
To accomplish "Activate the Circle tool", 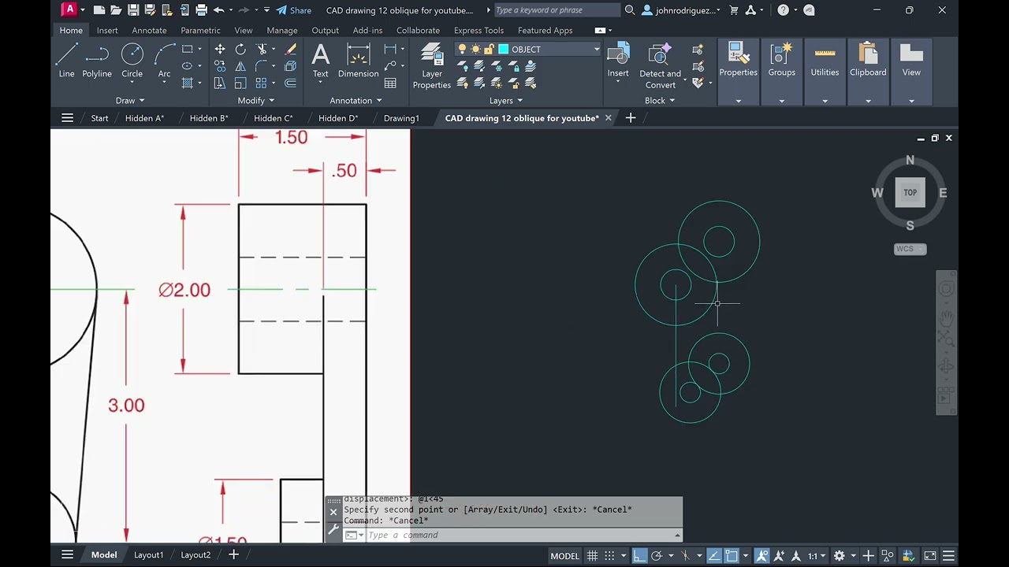I will point(132,61).
